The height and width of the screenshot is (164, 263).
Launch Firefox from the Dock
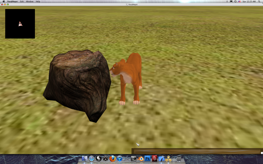(x=112, y=158)
